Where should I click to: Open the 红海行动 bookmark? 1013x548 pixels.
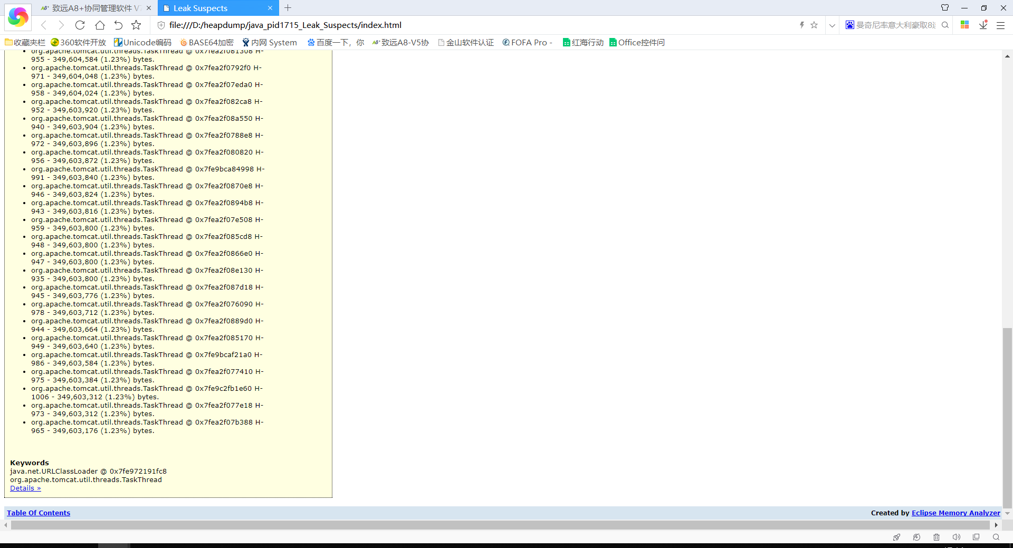coord(583,42)
